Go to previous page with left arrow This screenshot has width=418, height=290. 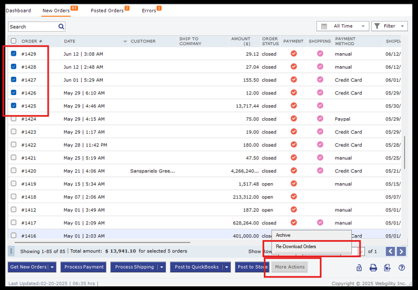[x=390, y=251]
